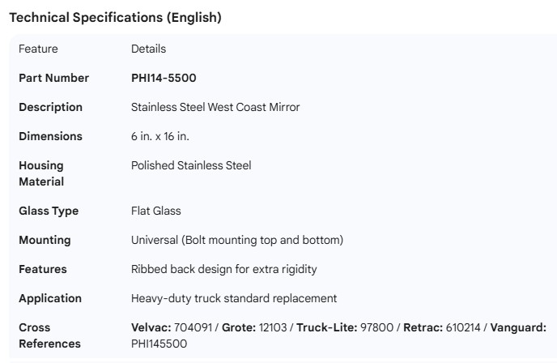
Task: Click the Heavy-duty truck standard replacement text
Action: click(234, 298)
